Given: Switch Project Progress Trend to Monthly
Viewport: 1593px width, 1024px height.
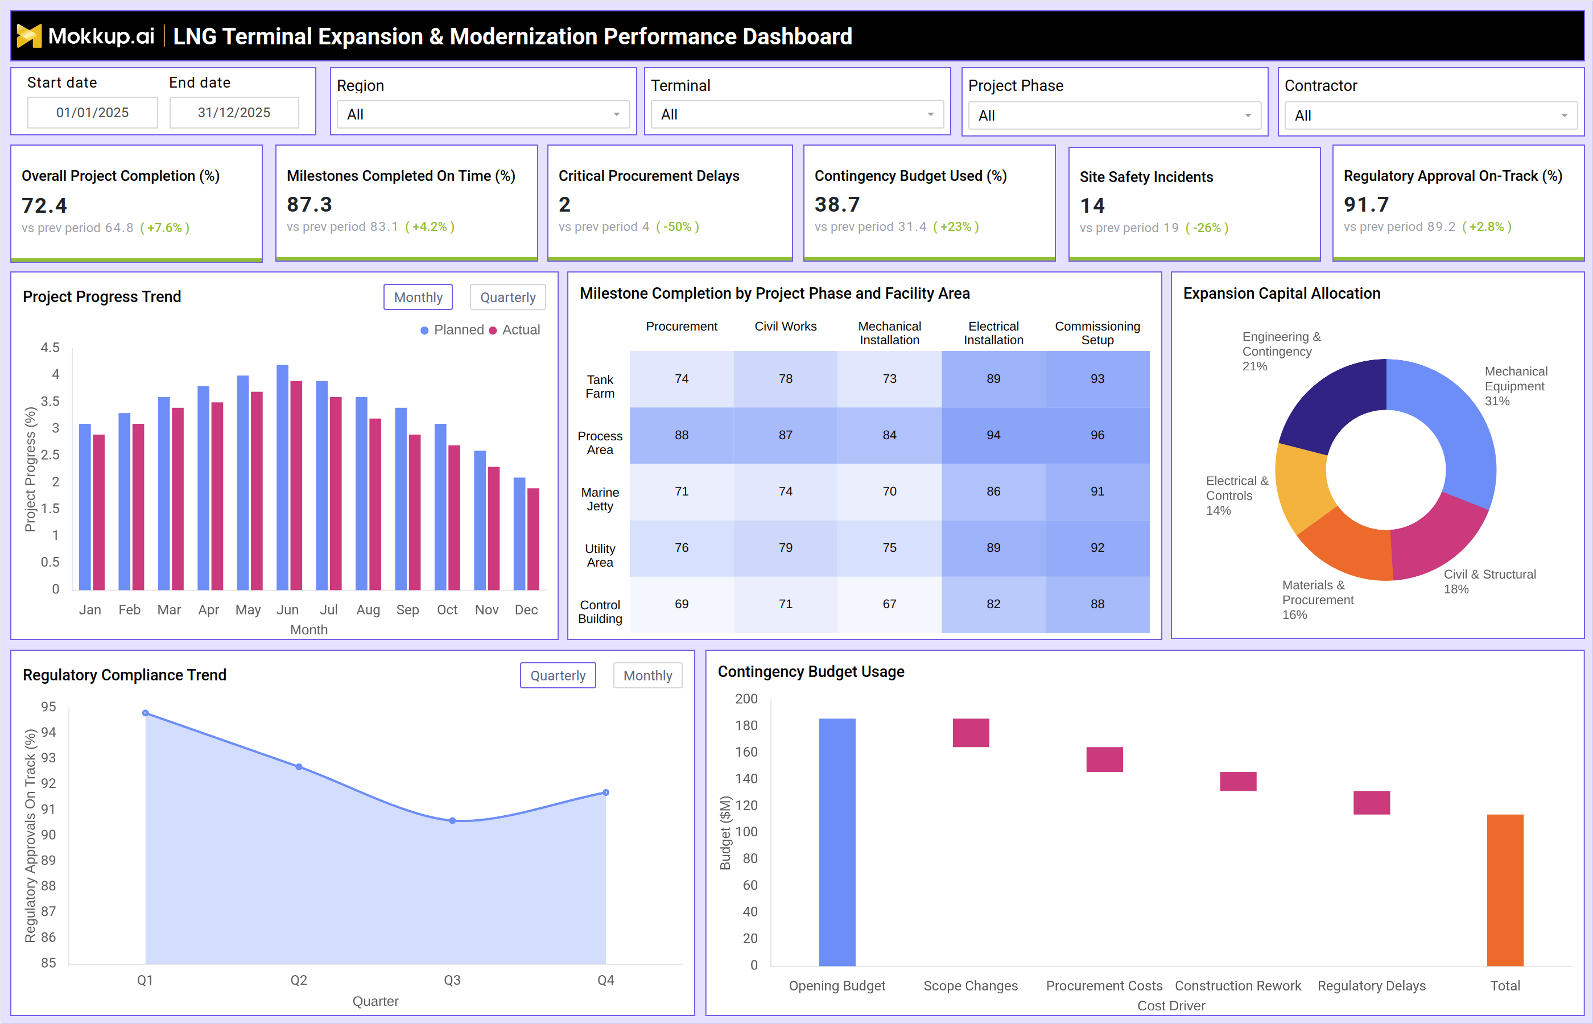Looking at the screenshot, I should coord(418,297).
